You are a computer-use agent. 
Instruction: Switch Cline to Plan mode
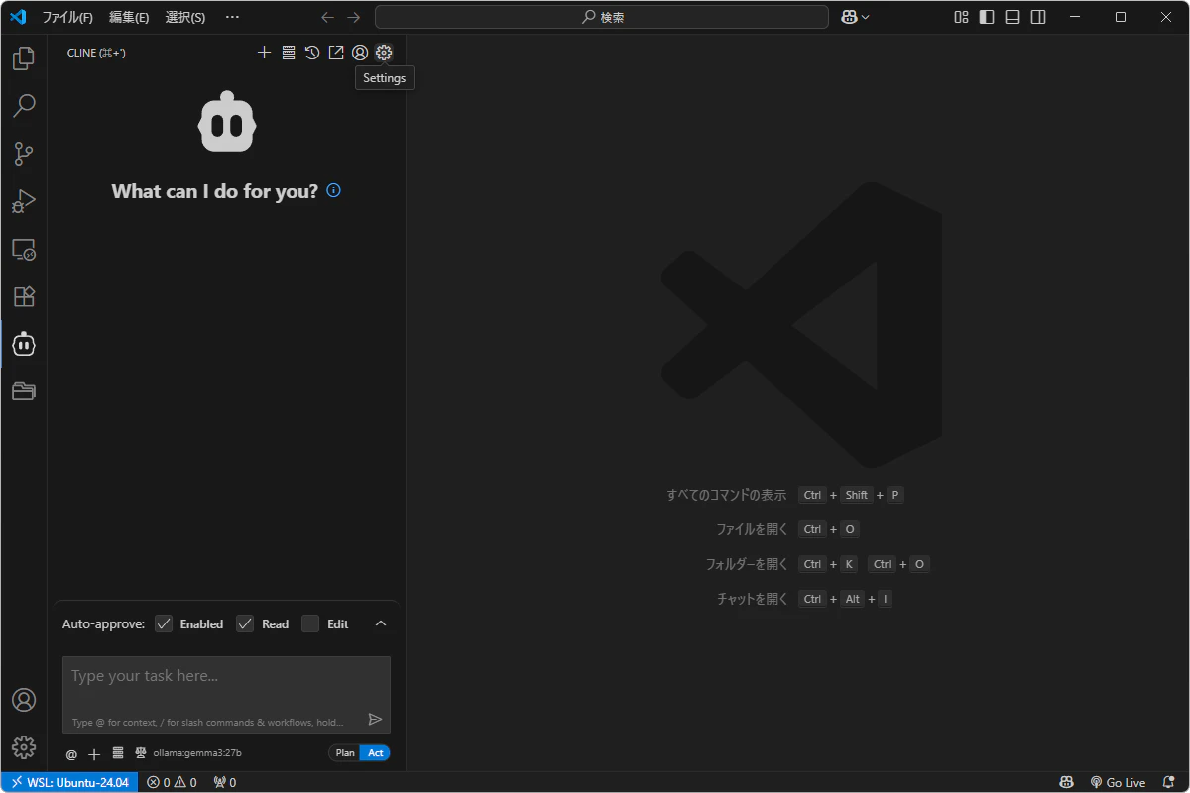pyautogui.click(x=344, y=753)
